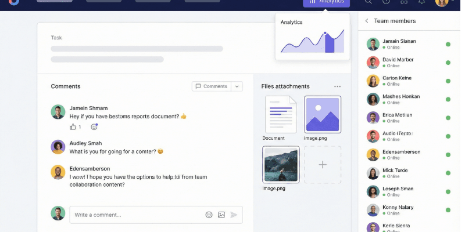Attach an image via comment box icon
This screenshot has height=232, width=465.
pyautogui.click(x=221, y=215)
